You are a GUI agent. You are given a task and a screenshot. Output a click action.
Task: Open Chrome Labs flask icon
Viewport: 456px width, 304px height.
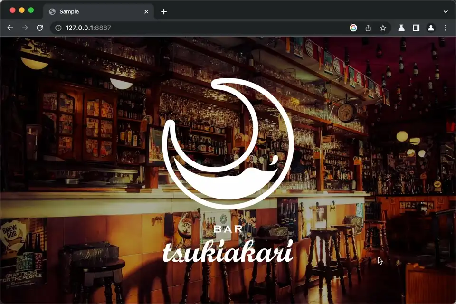click(x=401, y=28)
